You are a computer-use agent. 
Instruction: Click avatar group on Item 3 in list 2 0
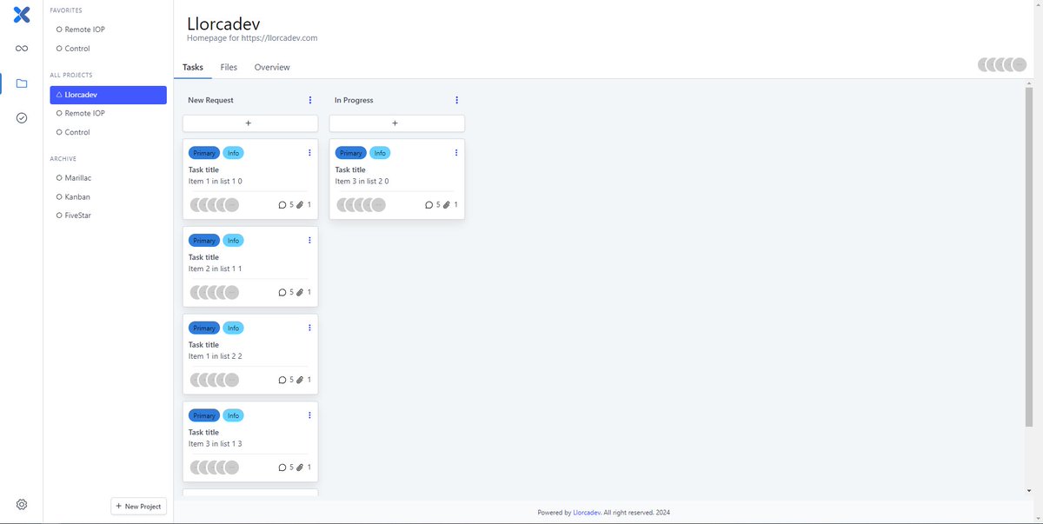click(x=362, y=205)
